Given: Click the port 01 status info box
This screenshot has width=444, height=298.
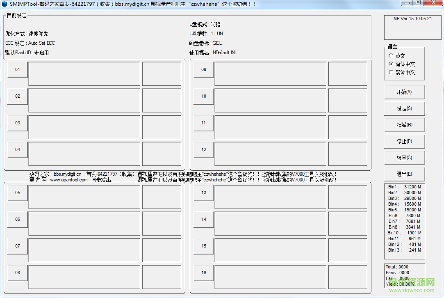Looking at the screenshot, I should pyautogui.click(x=84, y=74).
